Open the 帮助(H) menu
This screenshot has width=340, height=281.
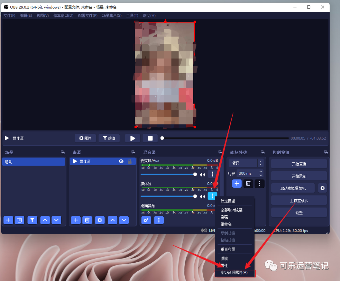point(149,16)
